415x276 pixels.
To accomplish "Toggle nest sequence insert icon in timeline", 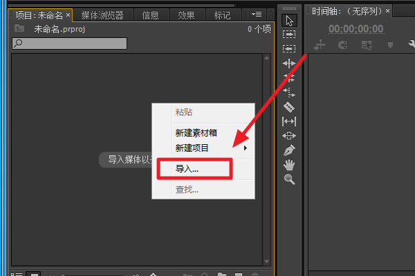I will (x=320, y=45).
